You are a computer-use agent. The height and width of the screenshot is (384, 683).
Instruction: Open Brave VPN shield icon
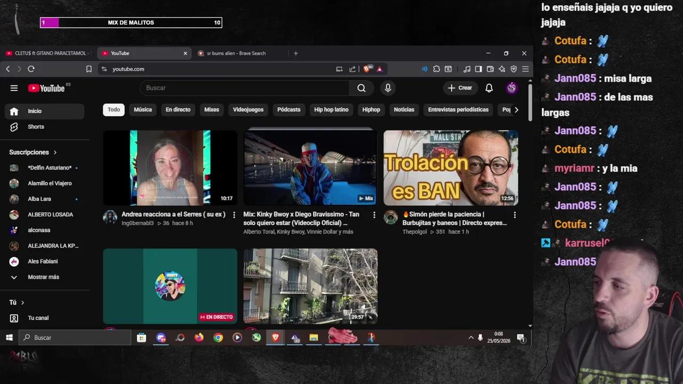[x=514, y=69]
